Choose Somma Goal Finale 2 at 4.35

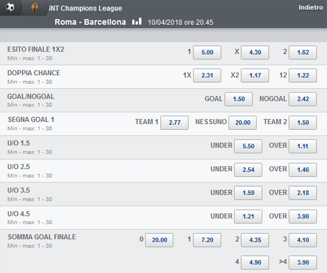coord(255,240)
